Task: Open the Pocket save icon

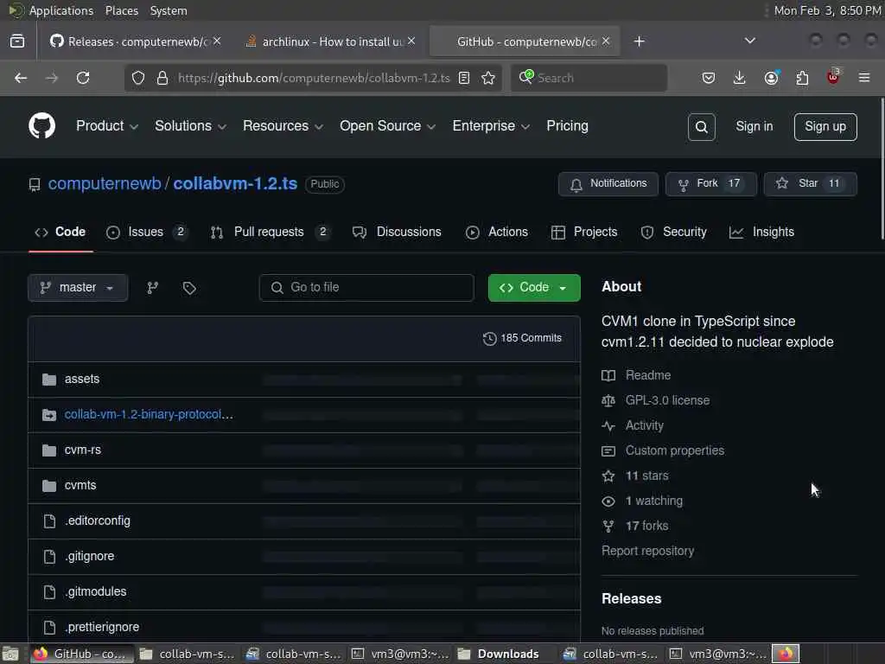Action: pyautogui.click(x=709, y=78)
